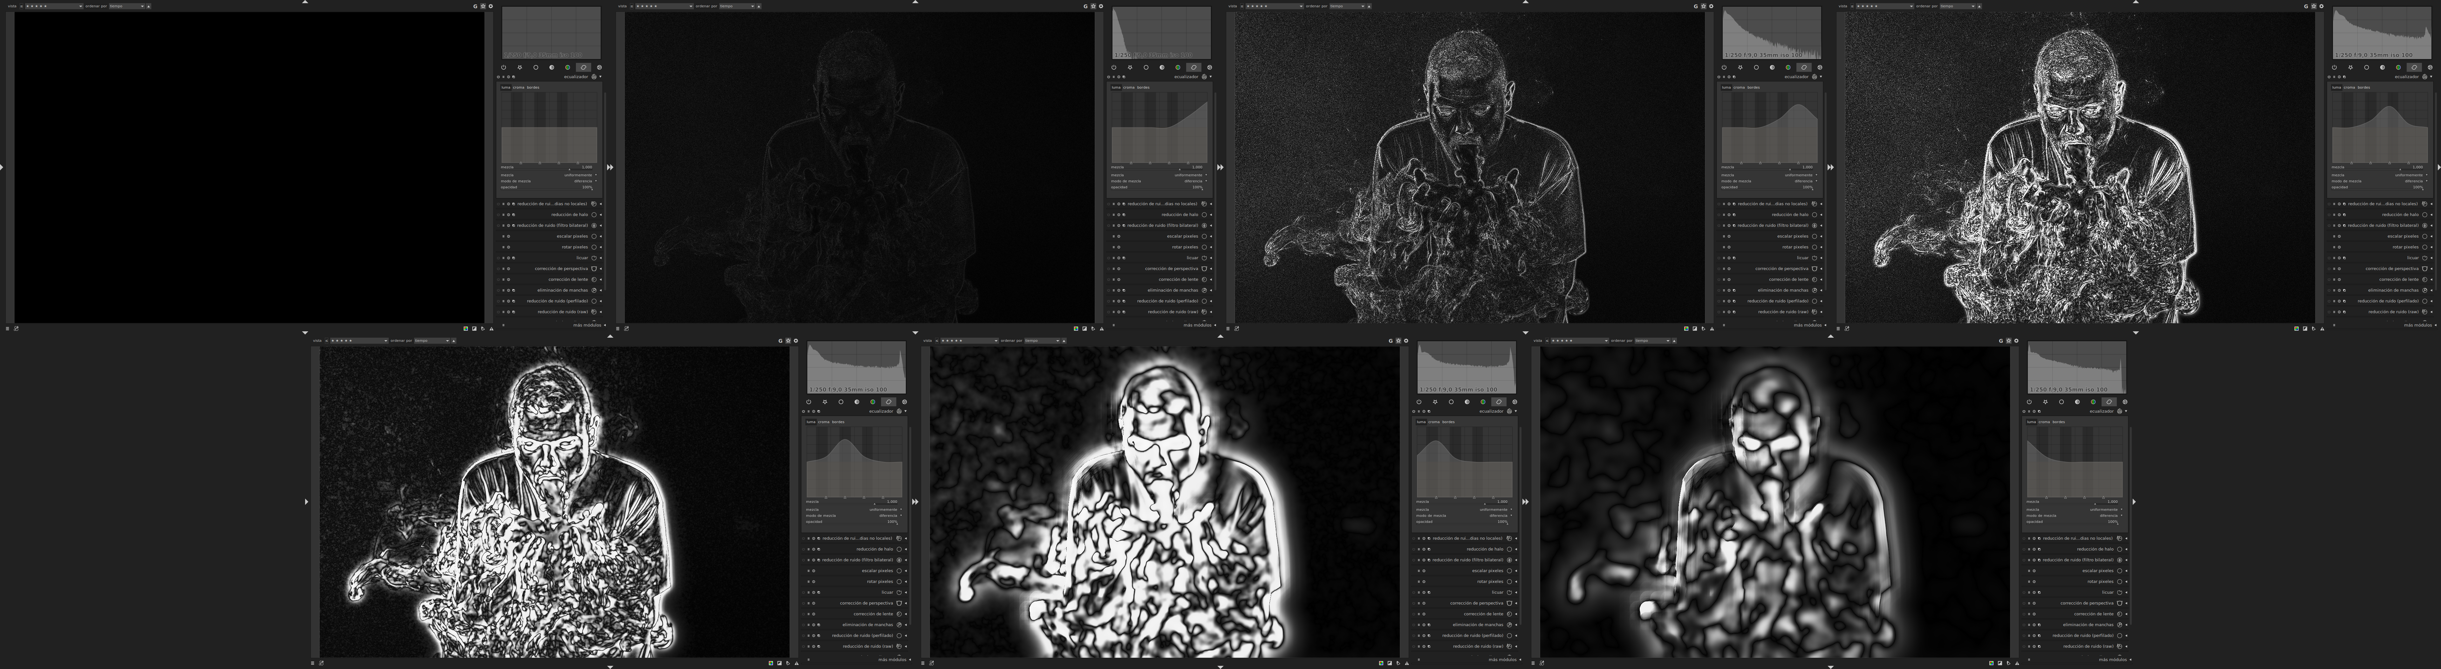Image resolution: width=2441 pixels, height=669 pixels.
Task: Switch to bordes tab in top-right window
Action: click(2364, 87)
